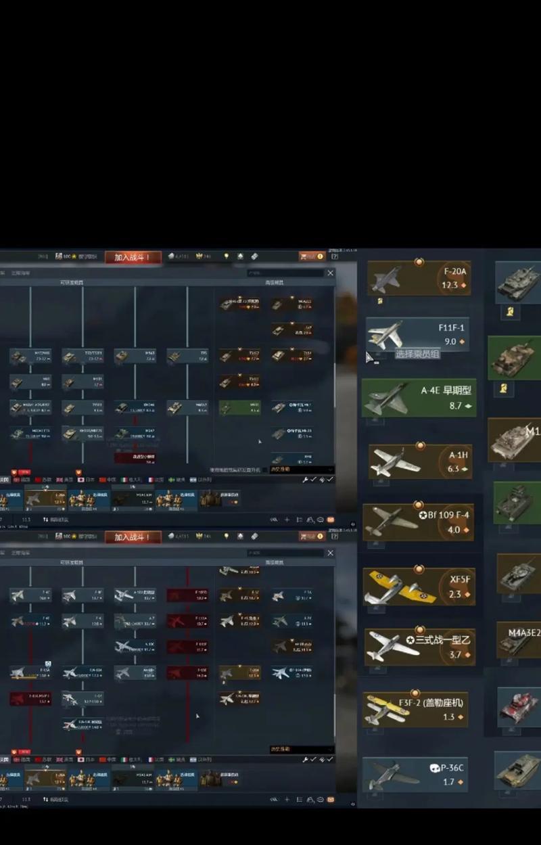Click the shopping cart store icon in upper window

(304, 256)
